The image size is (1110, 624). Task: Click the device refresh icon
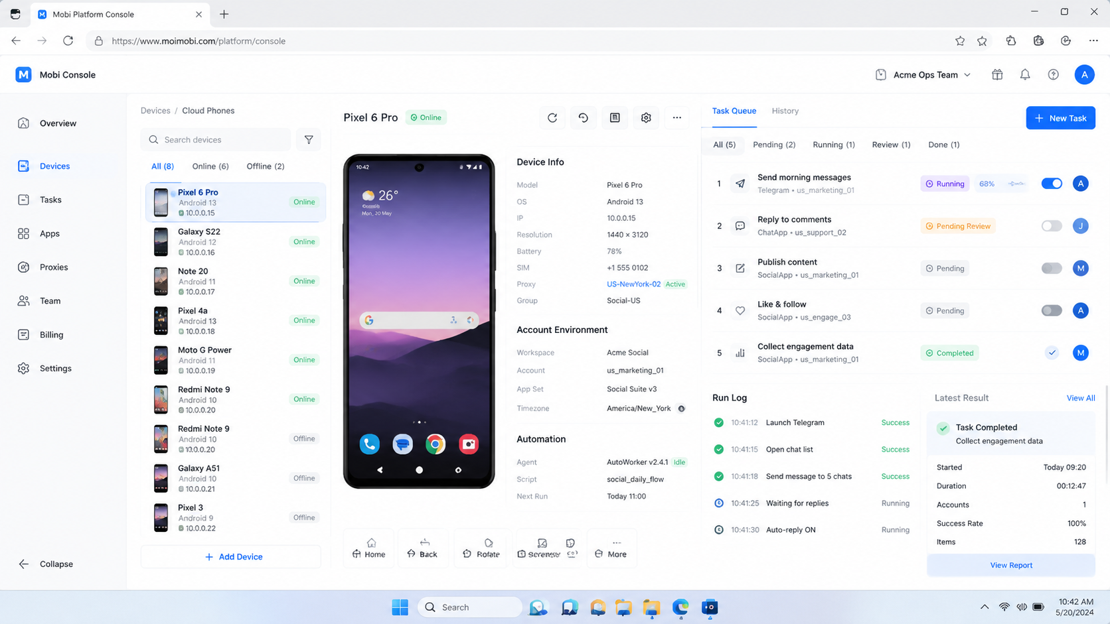[552, 117]
